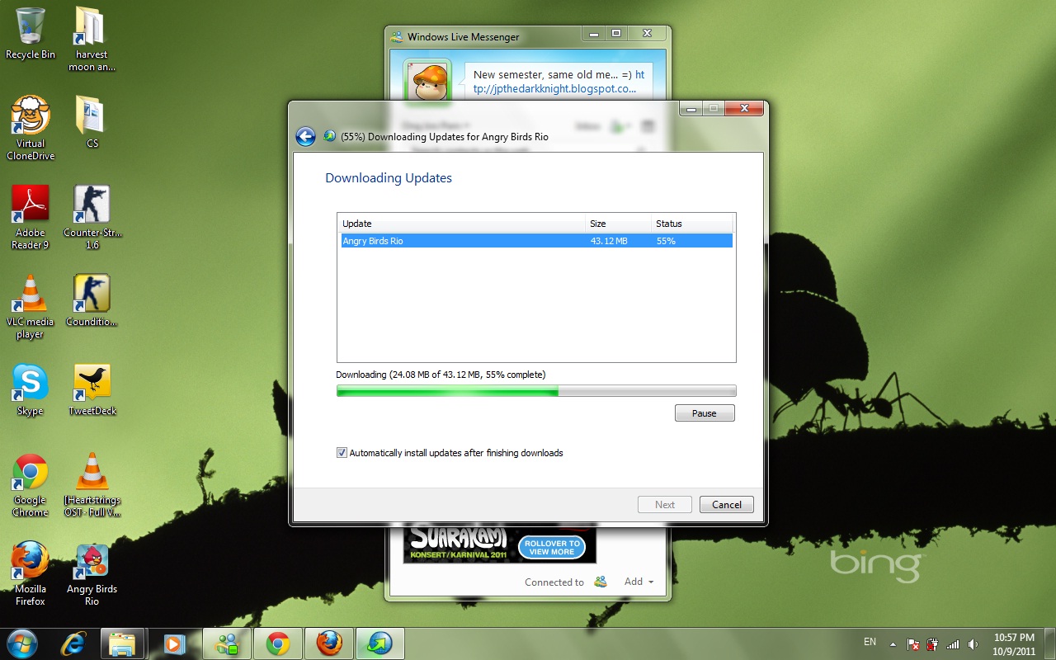
Task: Open Google Chrome desktop shortcut
Action: (x=31, y=484)
